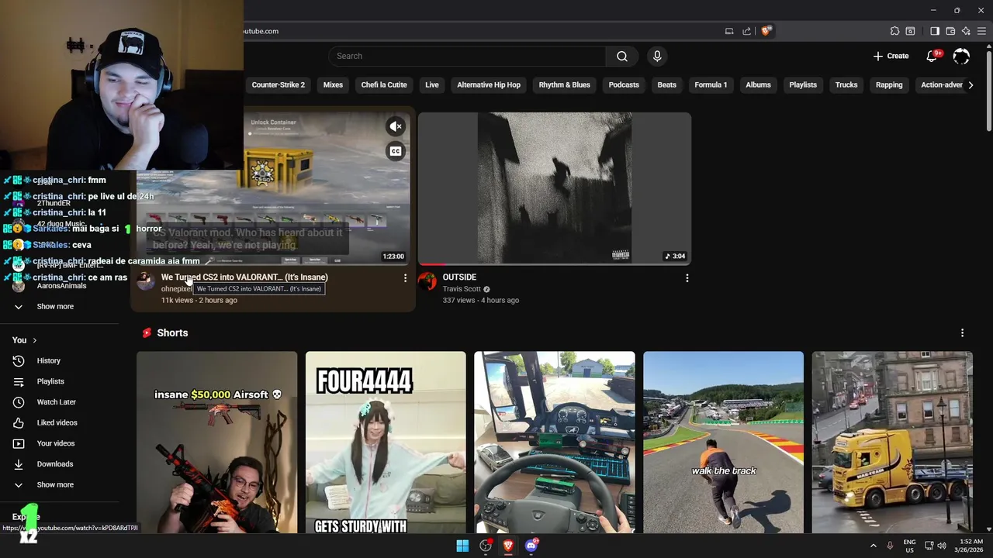Select the Rapping chip

tap(889, 84)
